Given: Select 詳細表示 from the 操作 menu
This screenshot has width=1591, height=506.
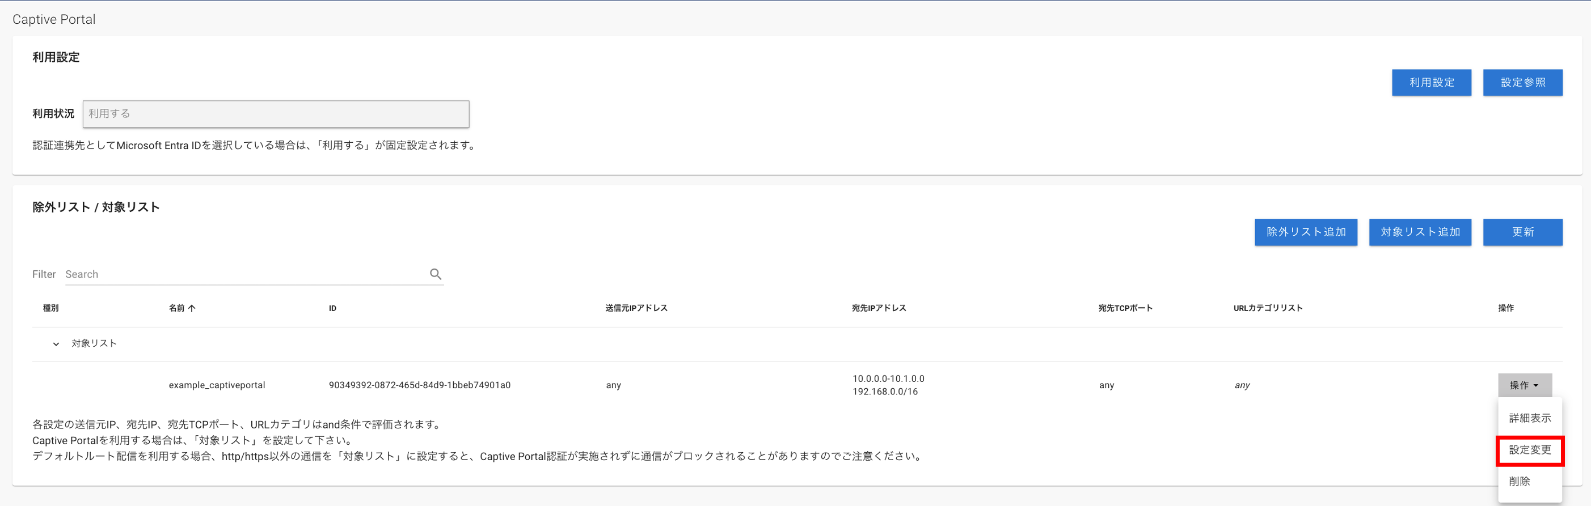Looking at the screenshot, I should [1529, 418].
